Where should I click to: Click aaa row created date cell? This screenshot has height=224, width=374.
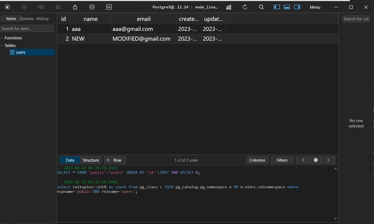189,29
